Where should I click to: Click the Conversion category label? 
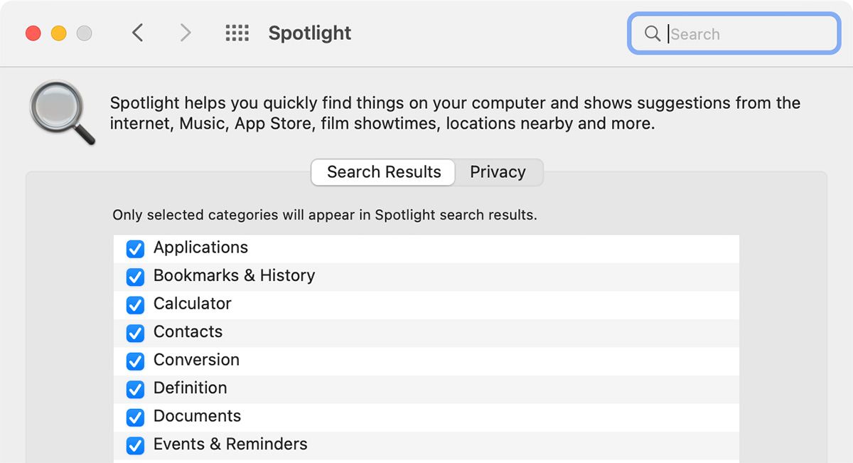pos(196,361)
